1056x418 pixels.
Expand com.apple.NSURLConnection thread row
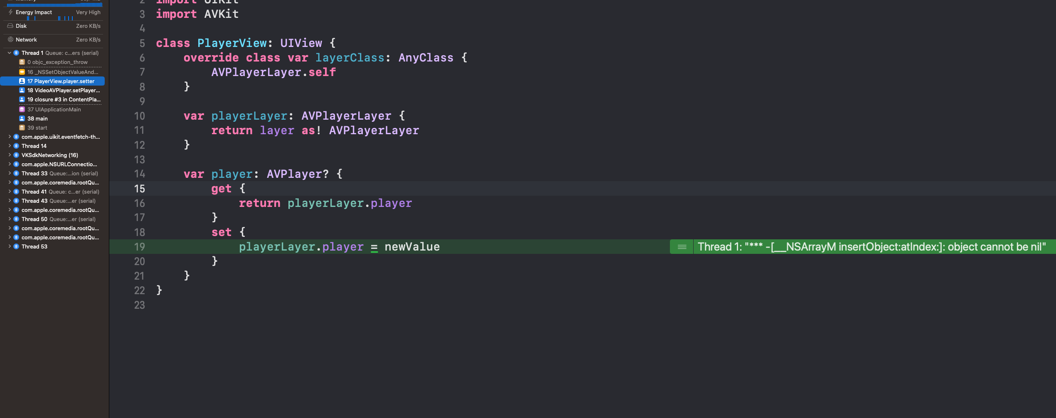click(10, 164)
